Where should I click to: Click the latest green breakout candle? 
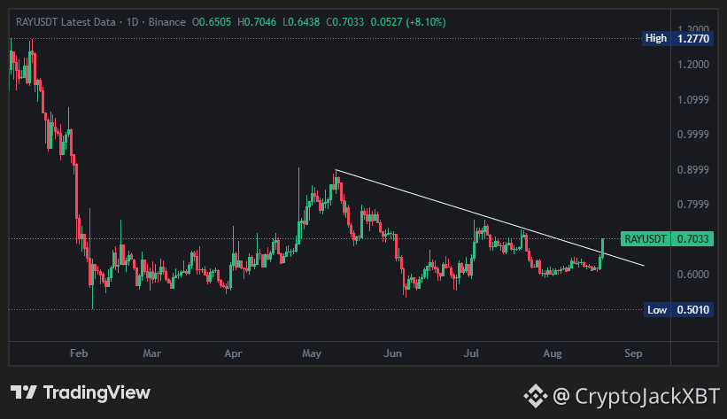click(603, 247)
